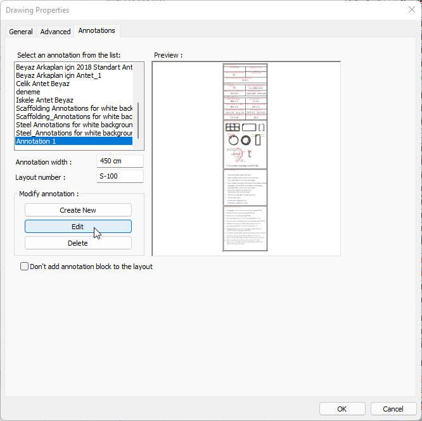Pick 'Iskele Antet Beyaz' from the list
The image size is (422, 421).
44,100
